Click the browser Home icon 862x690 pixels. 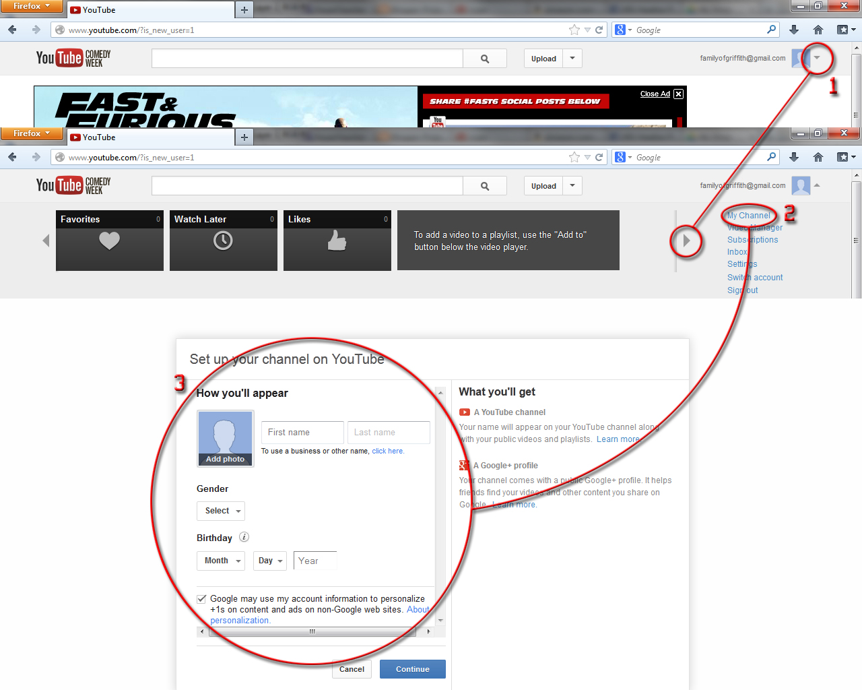pyautogui.click(x=817, y=30)
